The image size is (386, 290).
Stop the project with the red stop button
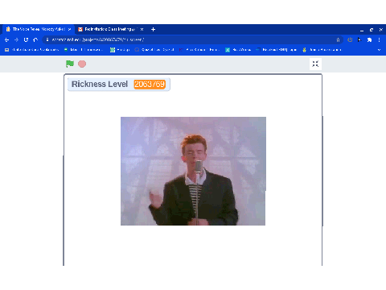82,64
